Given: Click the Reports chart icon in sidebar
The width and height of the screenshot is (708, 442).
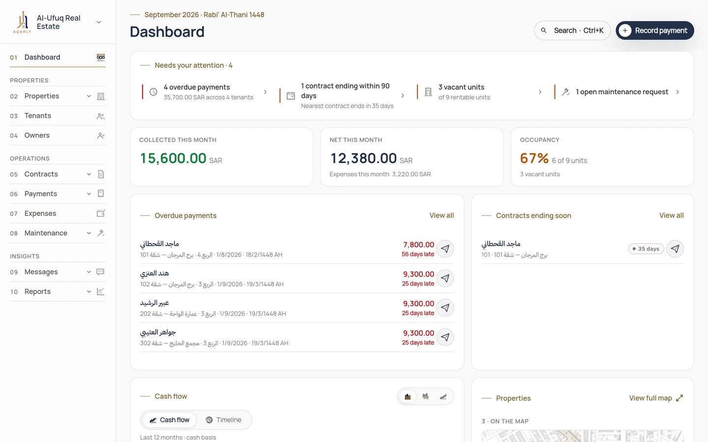Looking at the screenshot, I should [101, 292].
